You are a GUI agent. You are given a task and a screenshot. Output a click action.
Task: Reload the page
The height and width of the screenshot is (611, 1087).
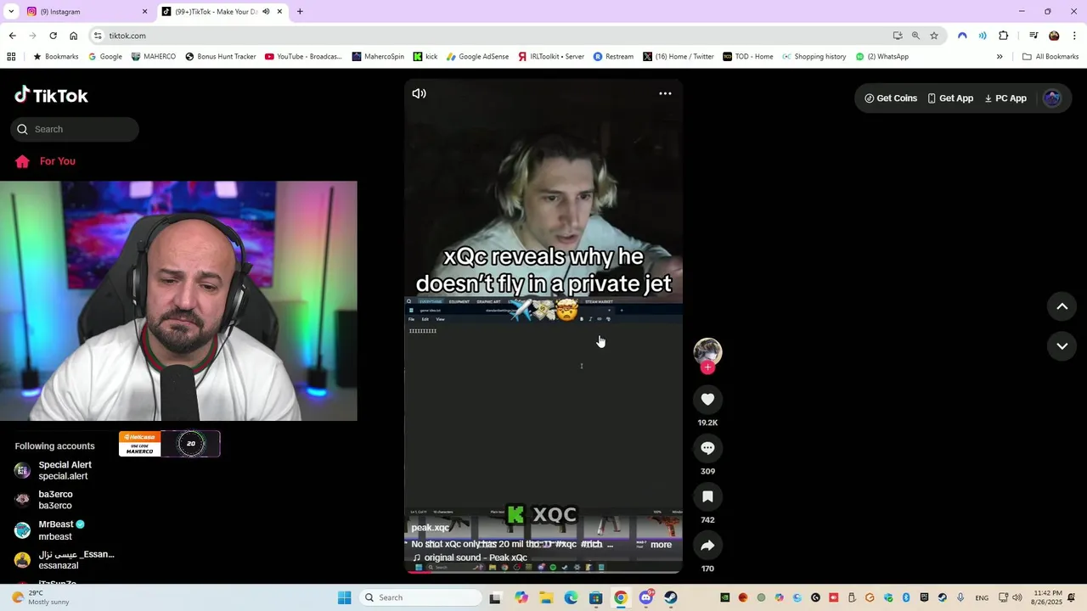53,36
